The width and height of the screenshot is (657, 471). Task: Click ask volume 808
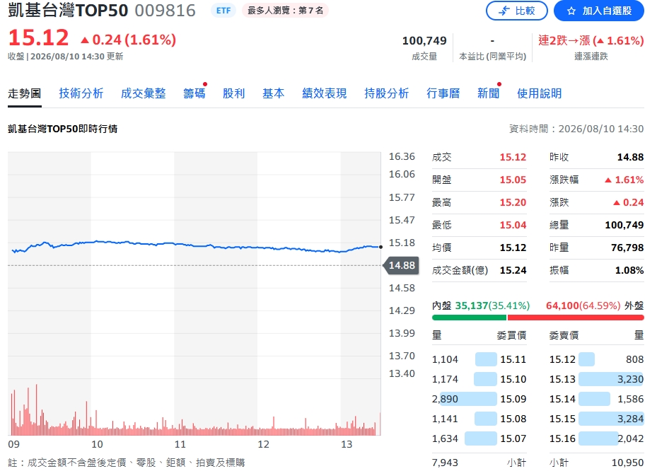coord(634,359)
